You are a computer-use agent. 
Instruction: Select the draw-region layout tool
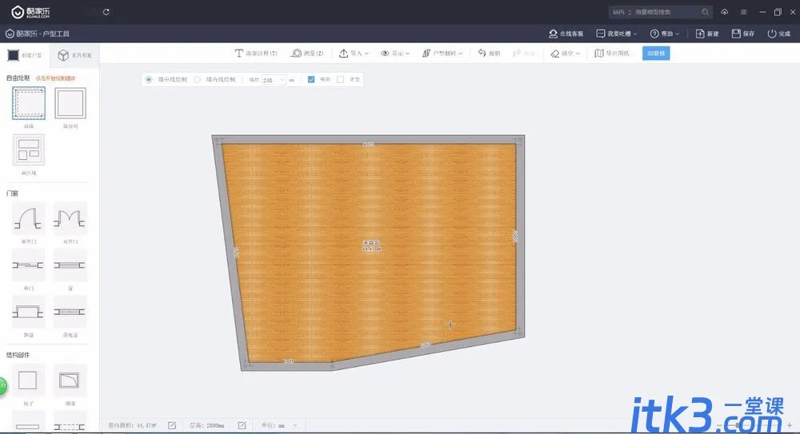29,150
